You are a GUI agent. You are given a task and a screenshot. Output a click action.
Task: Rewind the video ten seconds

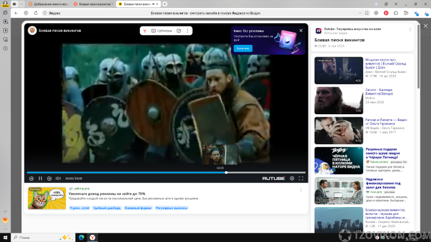(x=31, y=178)
